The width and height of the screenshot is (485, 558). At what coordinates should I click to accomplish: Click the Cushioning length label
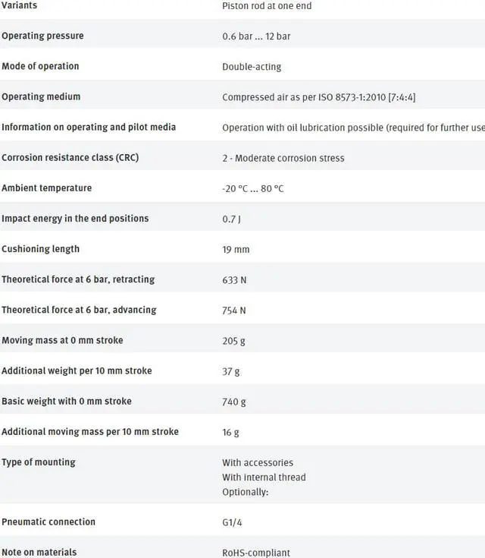(x=40, y=248)
